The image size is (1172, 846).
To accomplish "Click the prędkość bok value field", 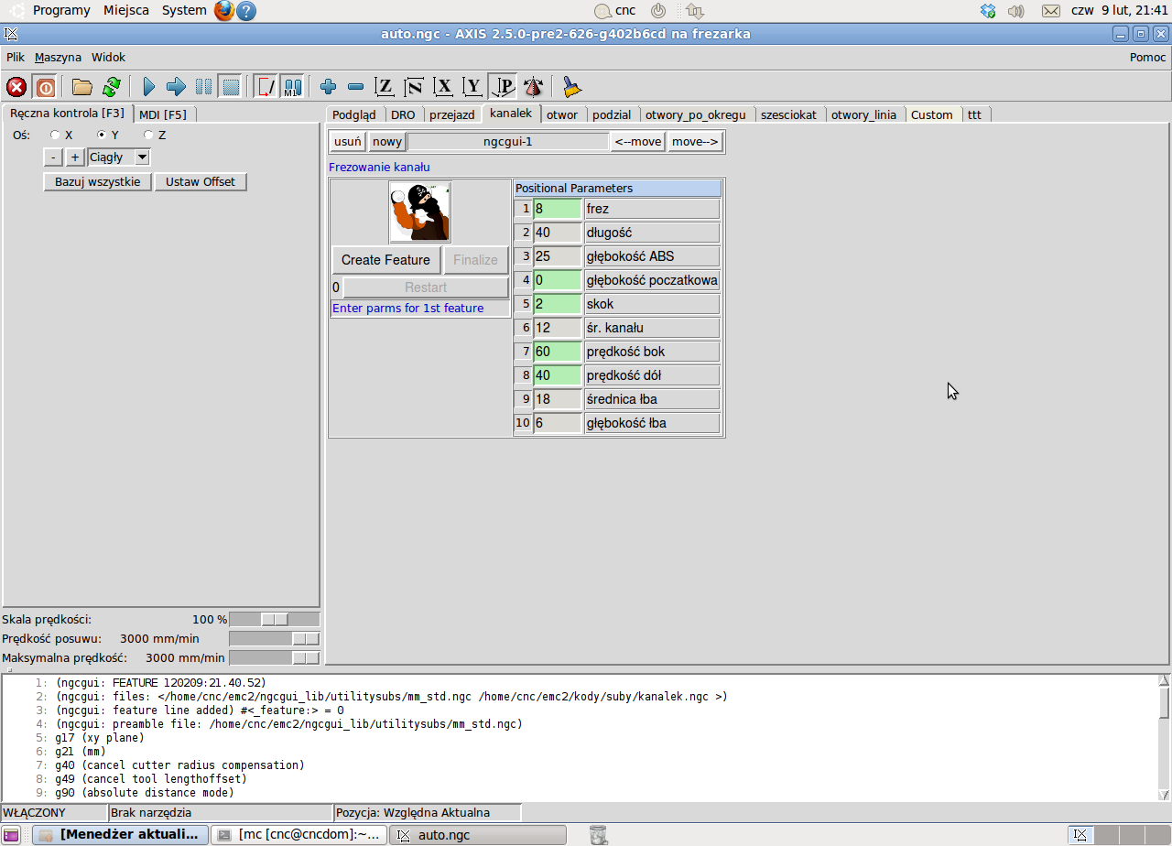I will click(x=558, y=352).
